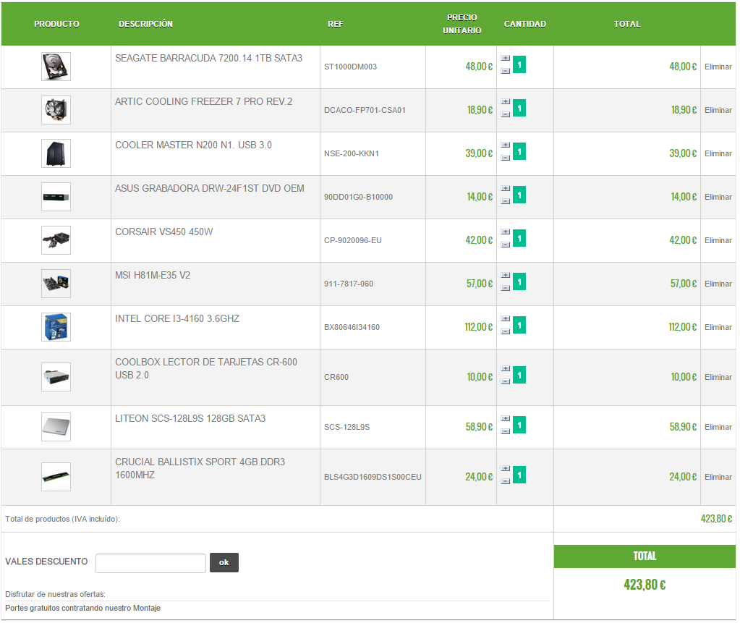Screen dimensions: 740x623
Task: Decrease quantity of ASUS DVD grabadora
Action: (506, 201)
